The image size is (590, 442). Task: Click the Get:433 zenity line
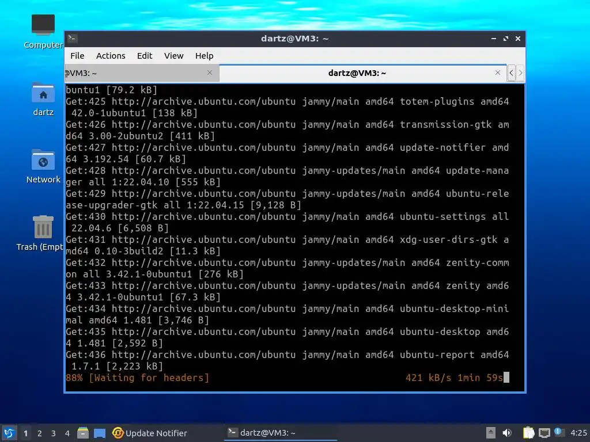pos(288,291)
